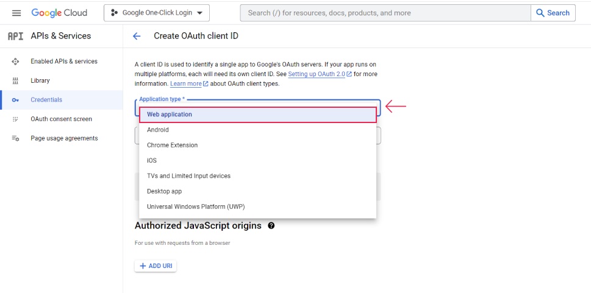Viewport: 591px width, 293px height.
Task: Choose TVs and Limited Input devices
Action: coord(258,176)
